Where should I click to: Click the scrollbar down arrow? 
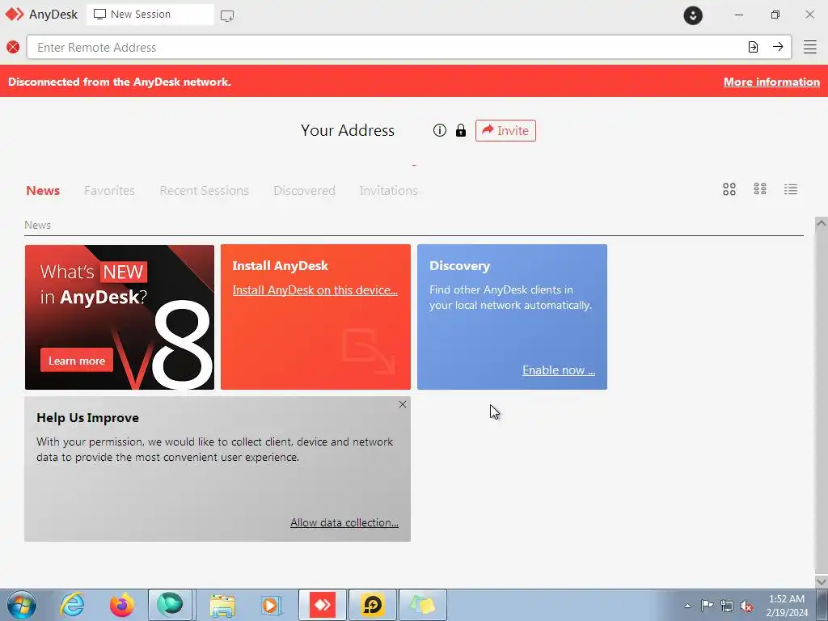tap(822, 581)
